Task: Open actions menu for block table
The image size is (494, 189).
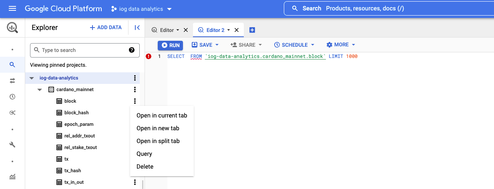Action: coord(135,101)
